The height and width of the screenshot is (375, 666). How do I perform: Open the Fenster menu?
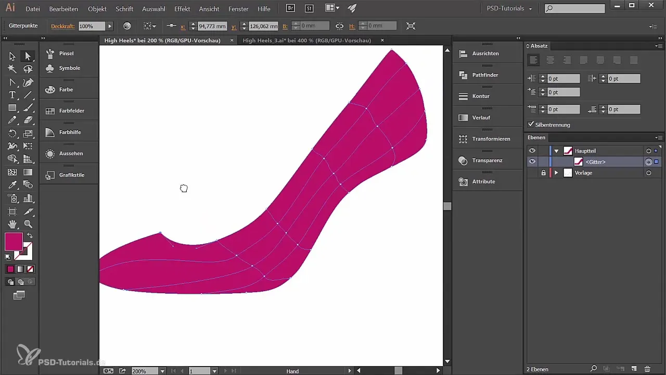238,9
